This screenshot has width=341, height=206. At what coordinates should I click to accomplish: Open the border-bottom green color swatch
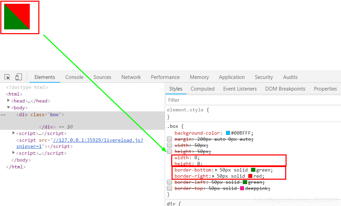coord(253,170)
